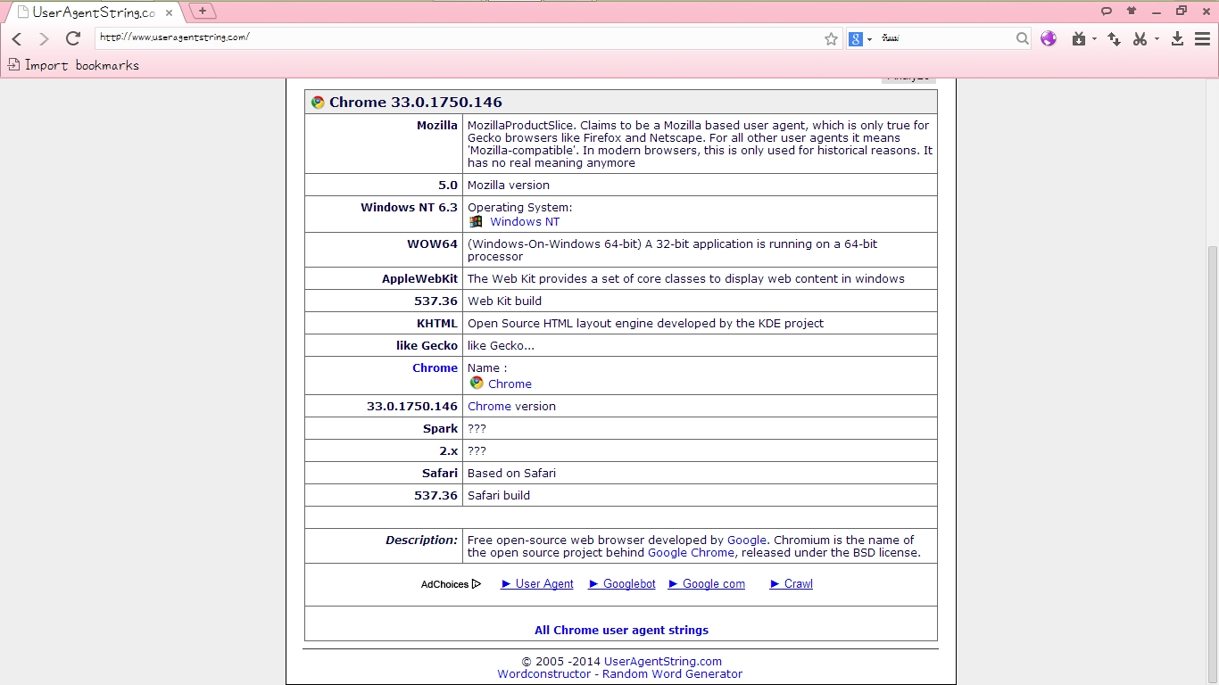Image resolution: width=1219 pixels, height=685 pixels.
Task: Click the browser back arrow
Action: click(x=16, y=38)
